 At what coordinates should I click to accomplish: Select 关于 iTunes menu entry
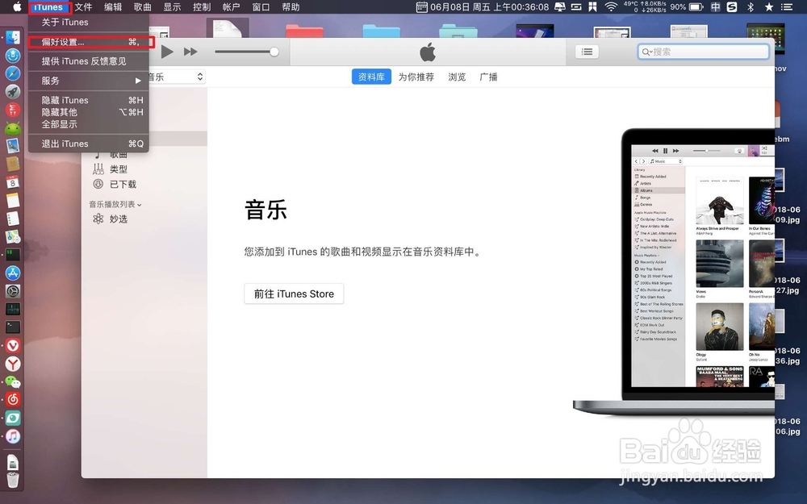coord(89,22)
